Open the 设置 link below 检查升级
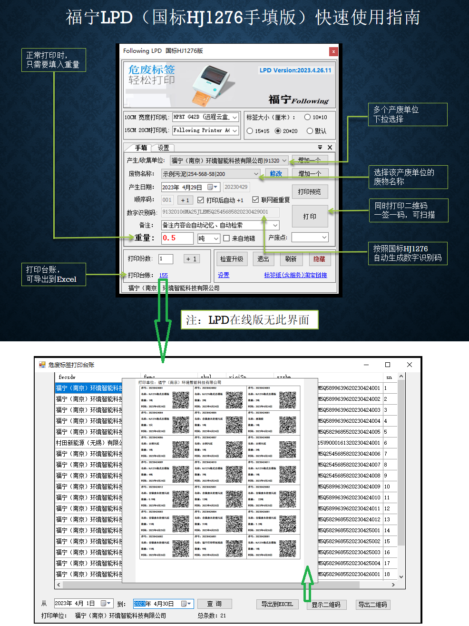 coord(224,275)
